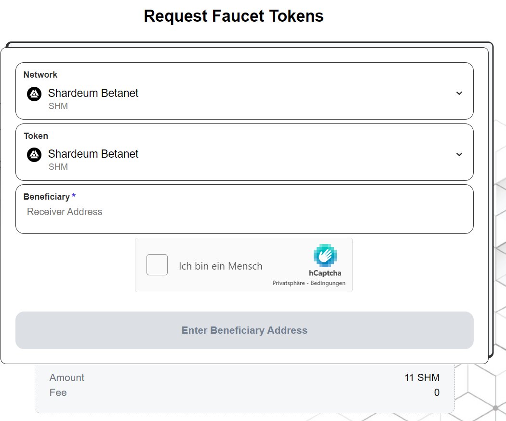506x421 pixels.
Task: Click the 11 SHM amount value
Action: 422,378
